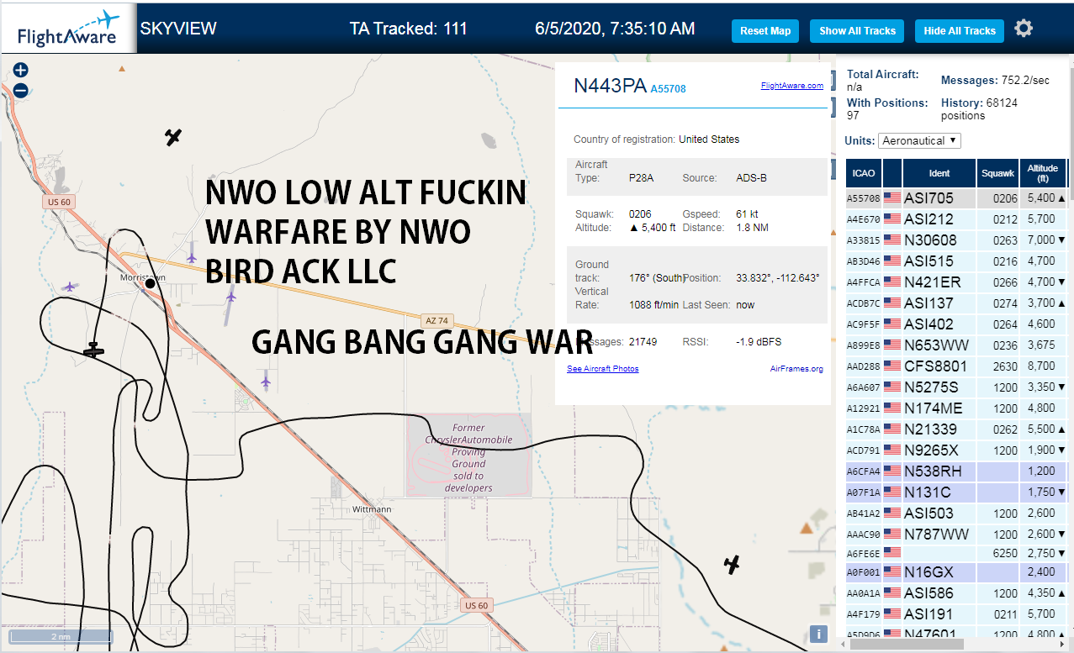Open the FlightAware.com link

(x=792, y=86)
